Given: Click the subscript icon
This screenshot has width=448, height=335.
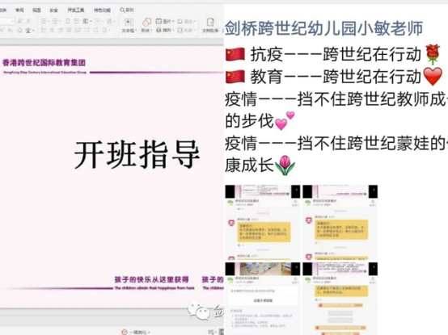Looking at the screenshot, I should [11, 30].
